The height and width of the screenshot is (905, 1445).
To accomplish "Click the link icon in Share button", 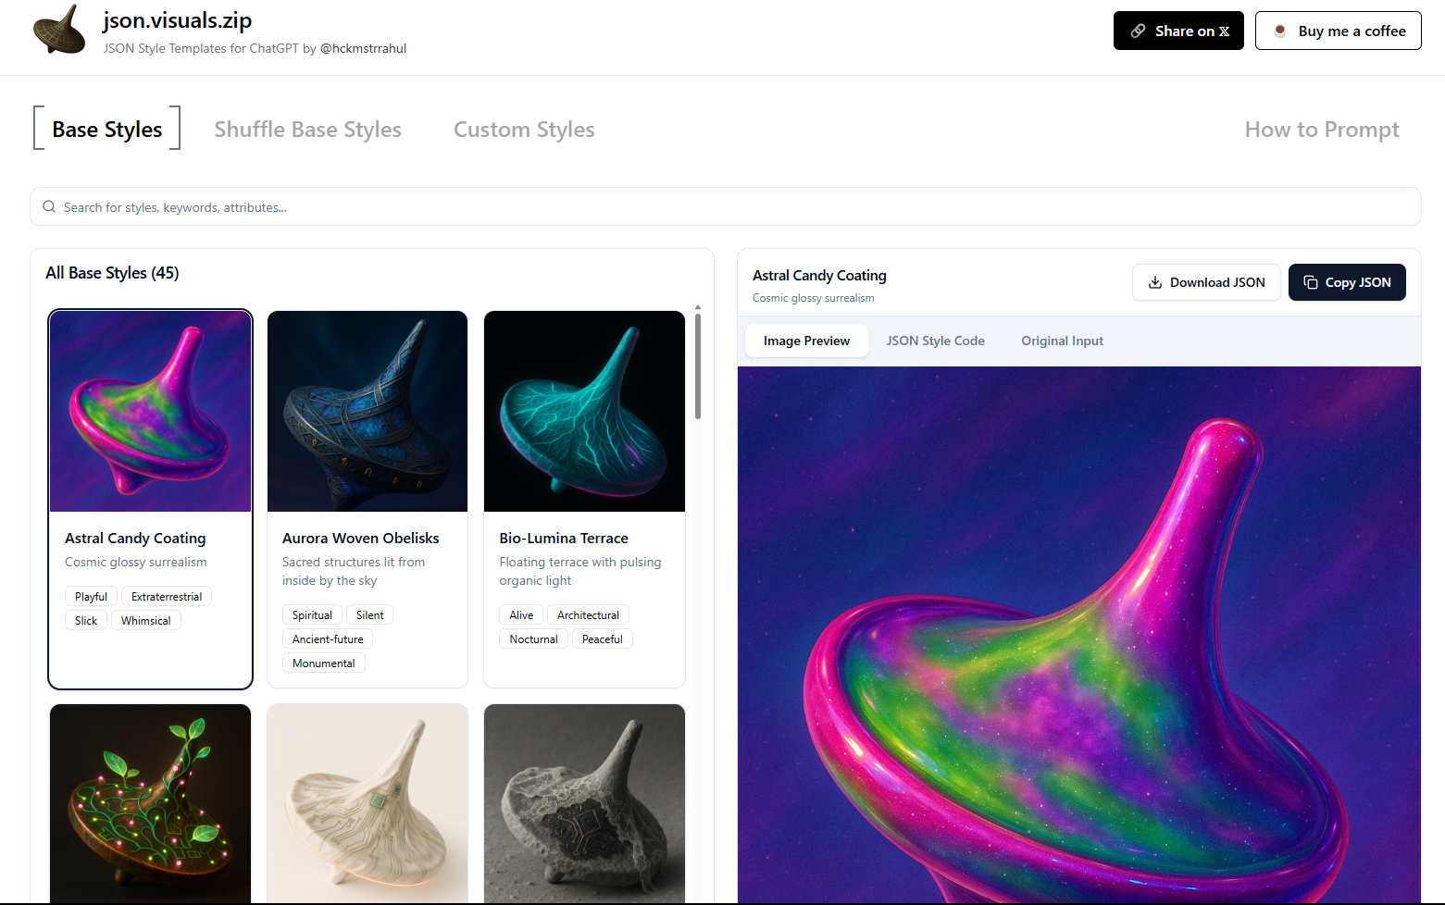I will (x=1138, y=31).
